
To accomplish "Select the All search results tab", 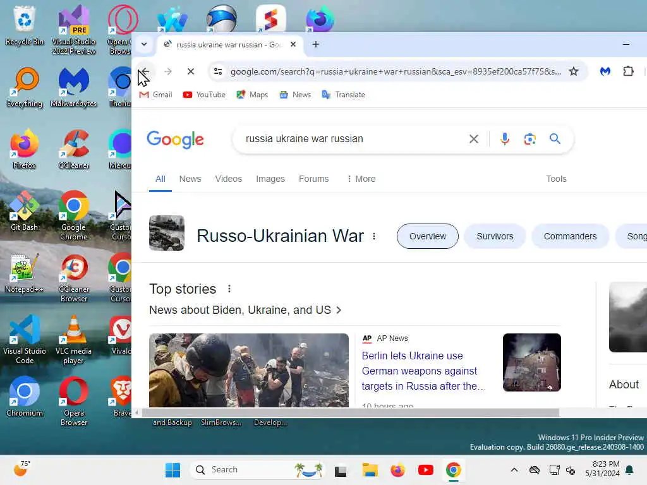I will pos(160,179).
